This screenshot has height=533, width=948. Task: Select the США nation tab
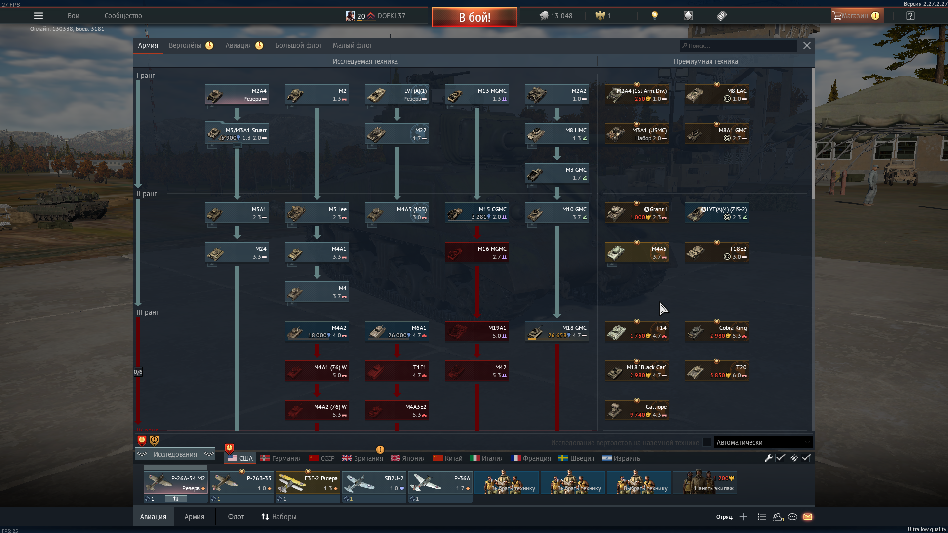point(240,458)
